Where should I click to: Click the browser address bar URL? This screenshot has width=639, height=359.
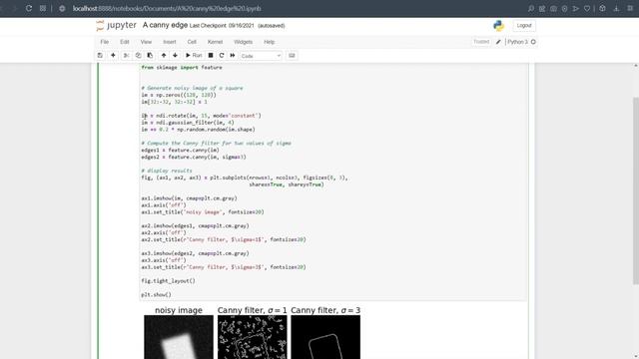point(167,8)
